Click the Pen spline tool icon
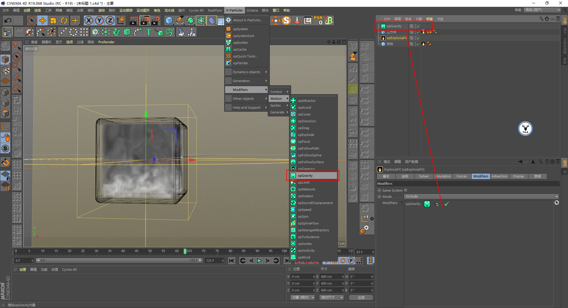The height and width of the screenshot is (308, 568). [x=180, y=20]
